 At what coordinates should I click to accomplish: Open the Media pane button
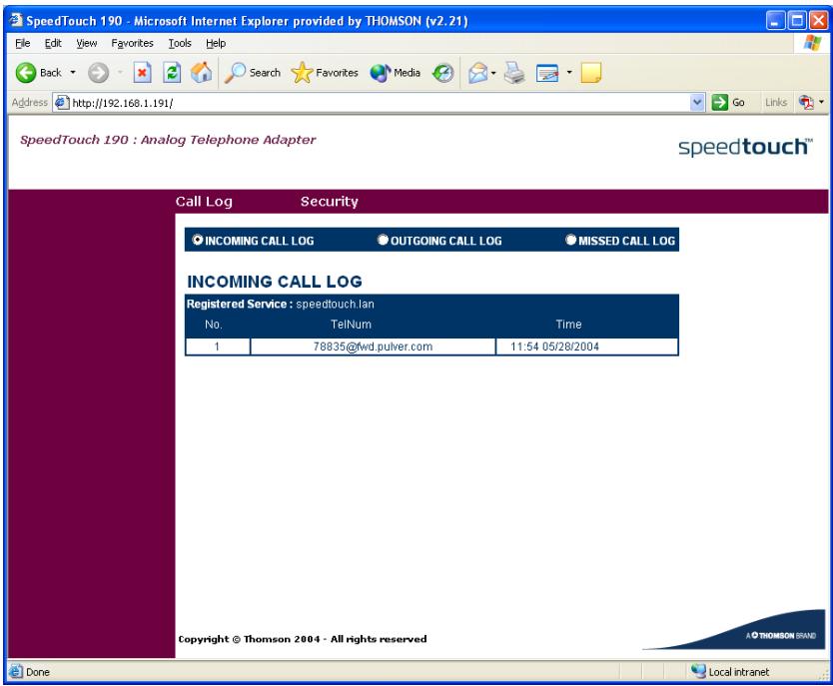pyautogui.click(x=396, y=73)
